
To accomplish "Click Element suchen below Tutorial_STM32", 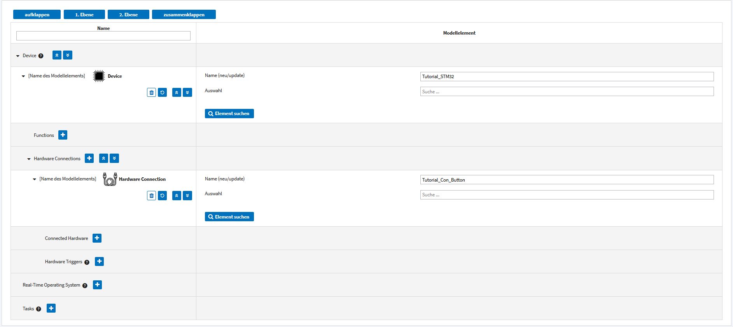I will click(229, 114).
